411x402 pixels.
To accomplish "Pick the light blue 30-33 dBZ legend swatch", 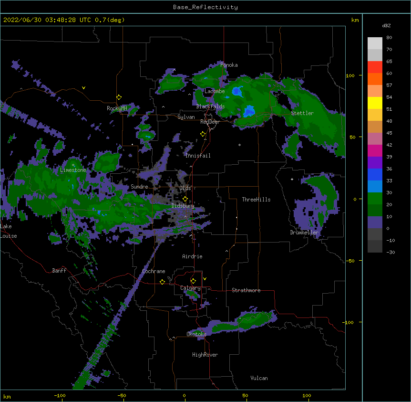I will coord(375,187).
